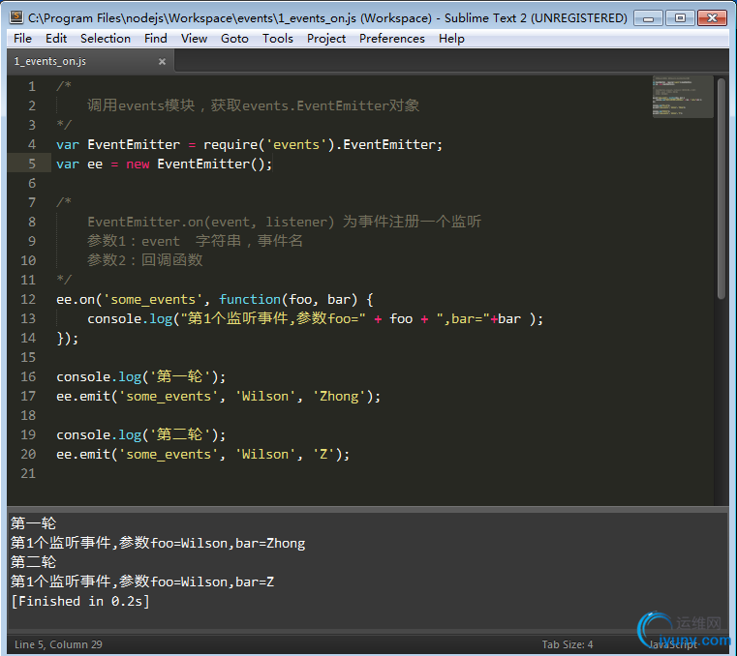
Task: Maximize the Sublime Text window
Action: [x=680, y=18]
